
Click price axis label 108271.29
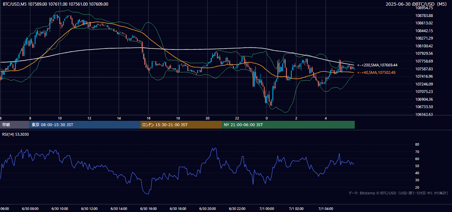(424, 38)
